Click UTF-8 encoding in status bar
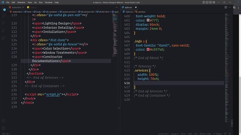241x135 pixels. (x=183, y=134)
